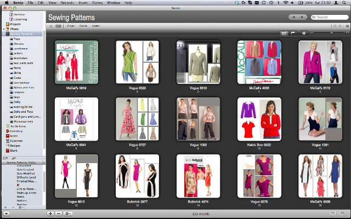
Task: Click the add library icon
Action: pyautogui.click(x=5, y=158)
